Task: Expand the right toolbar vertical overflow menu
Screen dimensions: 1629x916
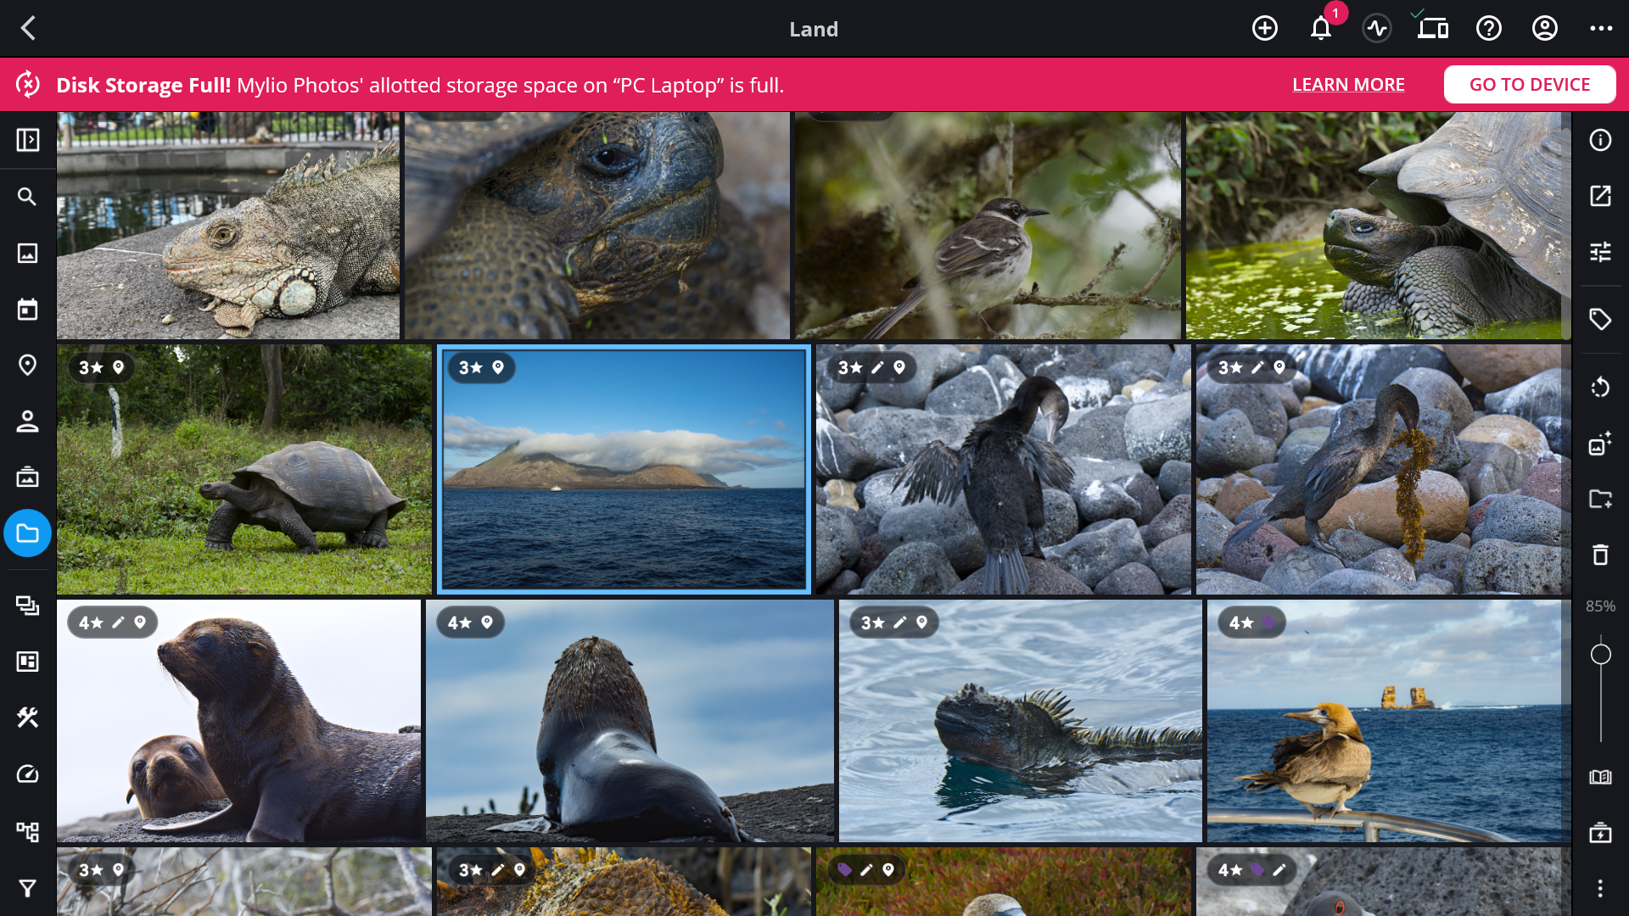Action: tap(1600, 888)
